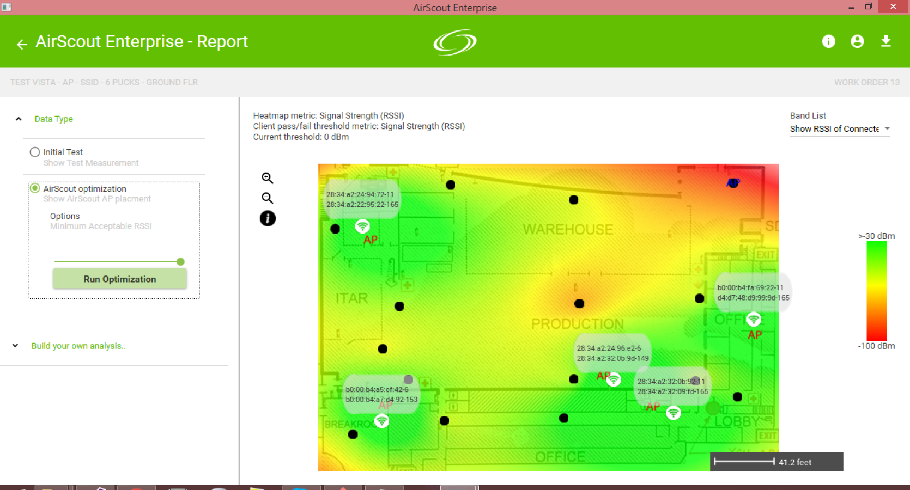910x490 pixels.
Task: Zoom out of the heatmap
Action: coord(267,198)
